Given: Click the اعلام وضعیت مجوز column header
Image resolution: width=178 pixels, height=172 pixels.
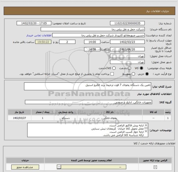Looking at the screenshot, I should [x=91, y=160].
